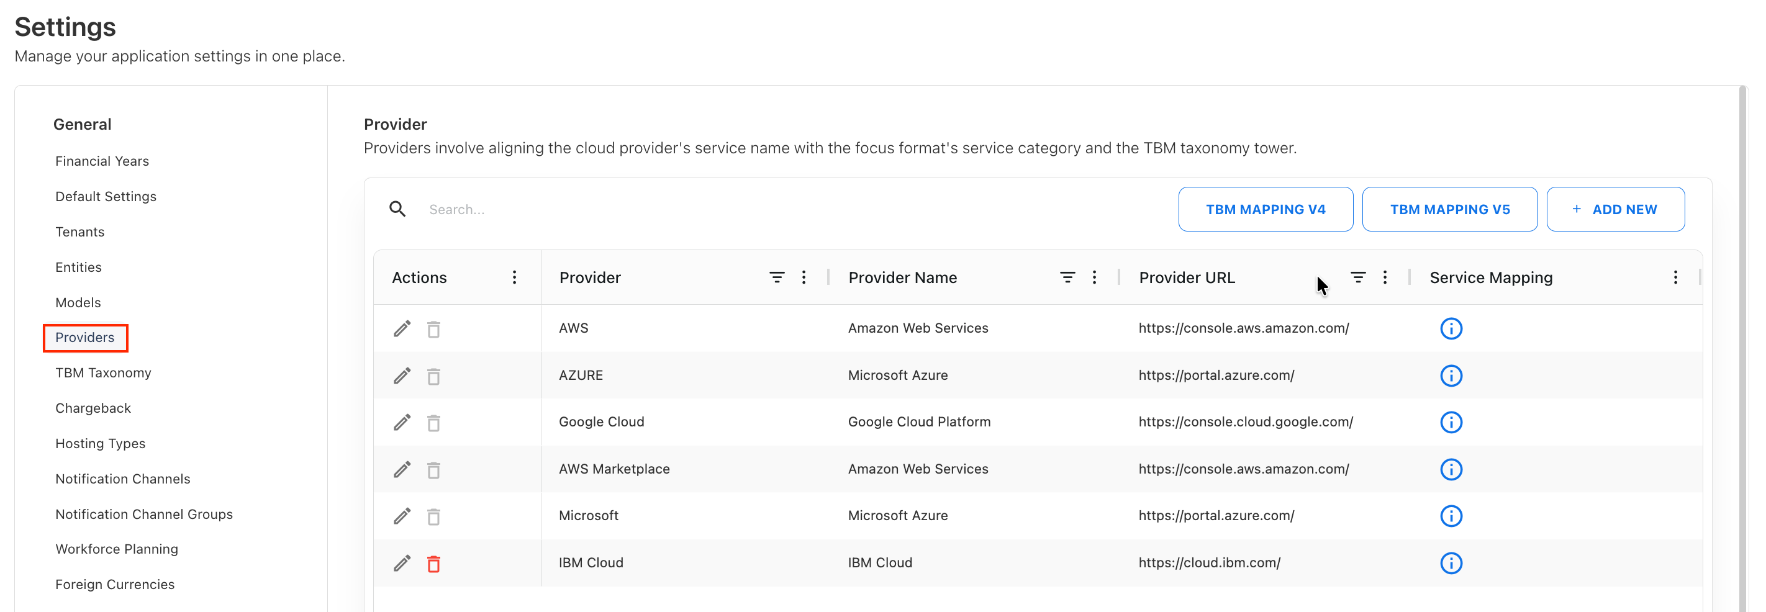
Task: Sort by Provider URL column header
Action: [1187, 277]
